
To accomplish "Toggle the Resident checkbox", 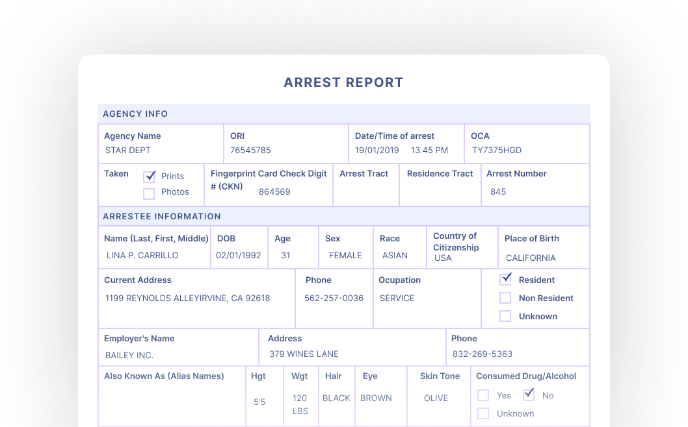I will 505,280.
